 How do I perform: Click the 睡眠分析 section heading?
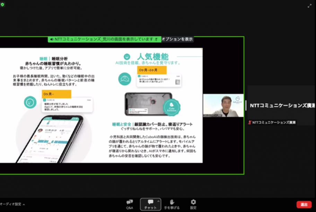(60, 59)
